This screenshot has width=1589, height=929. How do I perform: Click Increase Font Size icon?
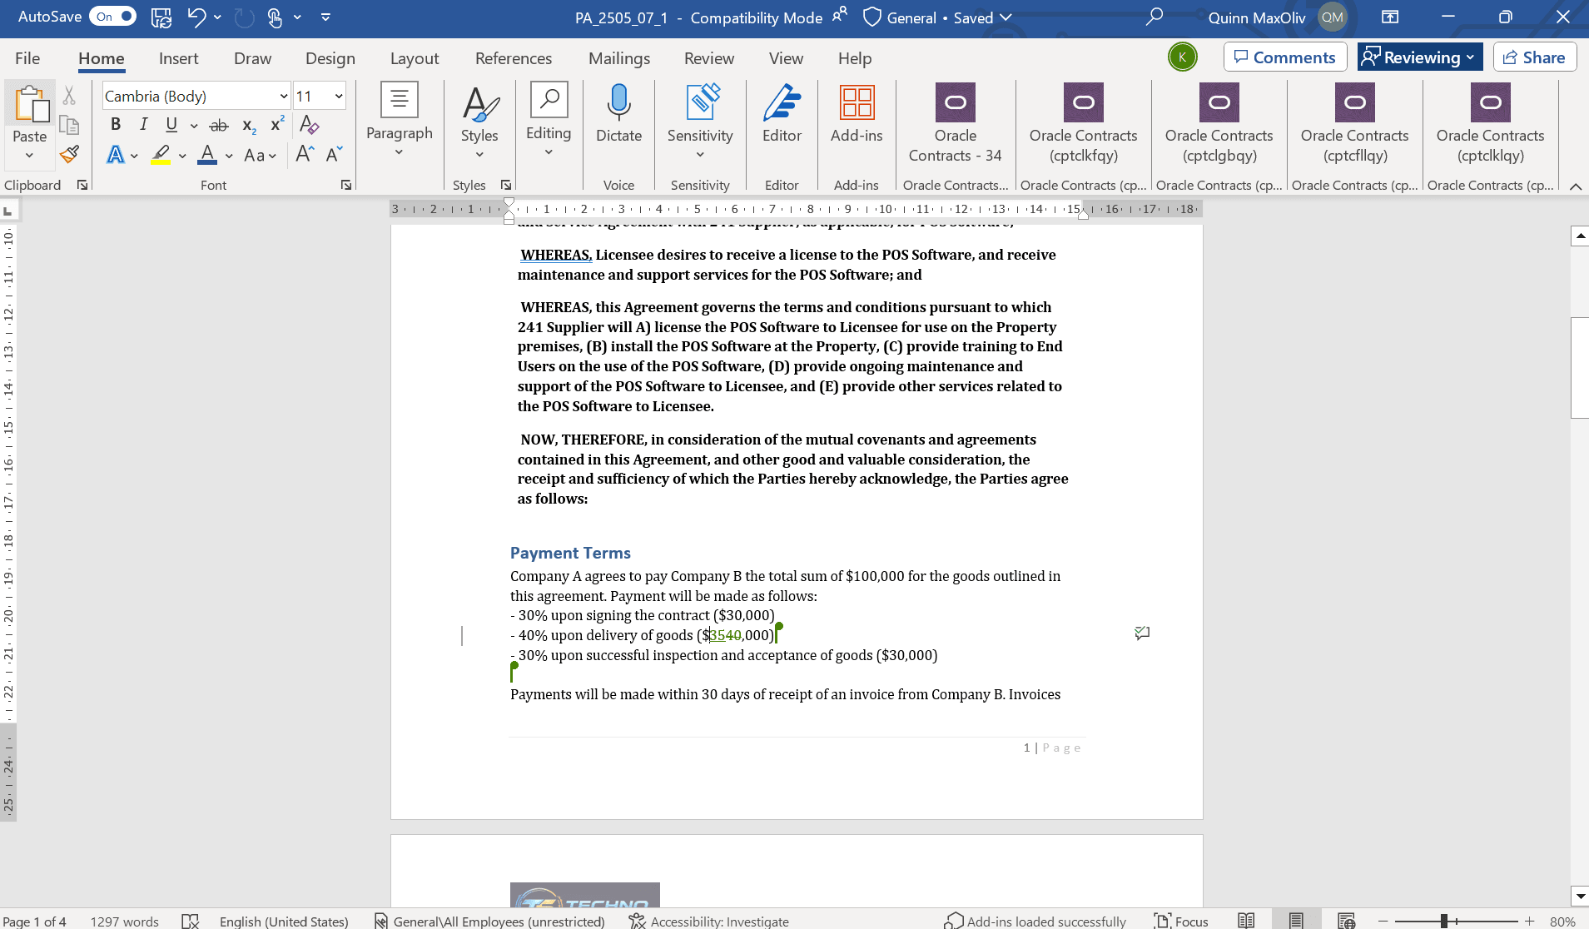305,154
